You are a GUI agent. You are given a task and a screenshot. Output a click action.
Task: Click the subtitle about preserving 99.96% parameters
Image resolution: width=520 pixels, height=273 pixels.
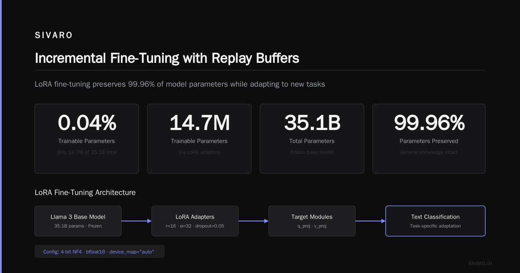point(180,84)
